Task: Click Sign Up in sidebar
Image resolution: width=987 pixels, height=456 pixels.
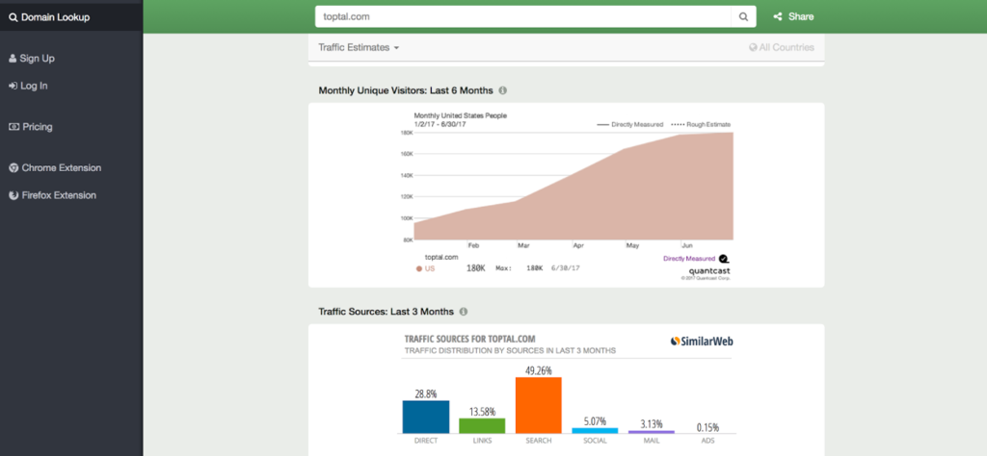Action: (32, 59)
